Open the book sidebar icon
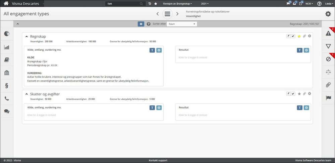The width and height of the screenshot is (335, 163). click(x=7, y=60)
